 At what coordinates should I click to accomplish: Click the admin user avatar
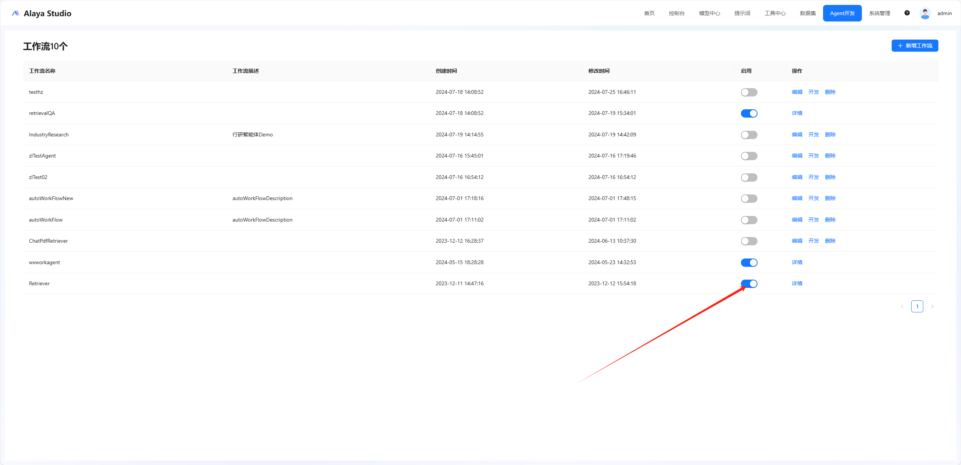click(x=925, y=13)
